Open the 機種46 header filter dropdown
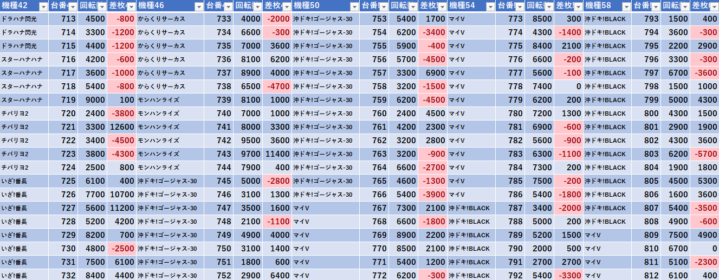 pyautogui.click(x=199, y=6)
